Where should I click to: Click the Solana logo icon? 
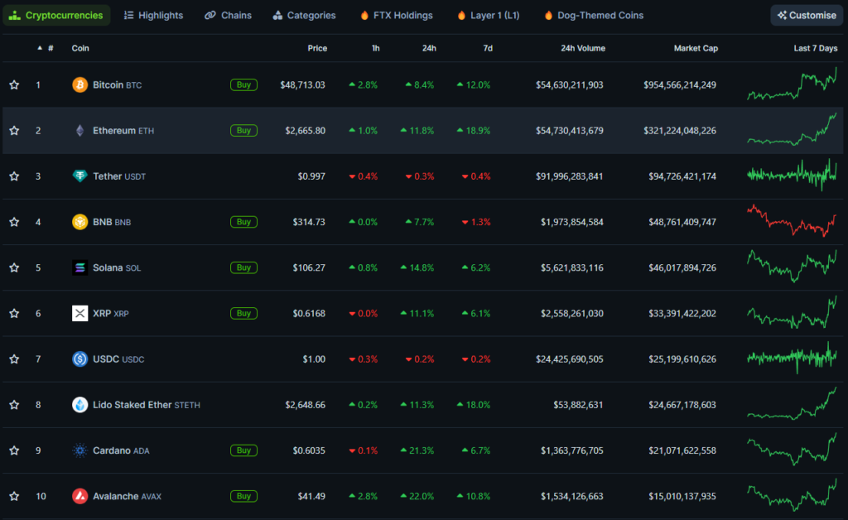[79, 267]
